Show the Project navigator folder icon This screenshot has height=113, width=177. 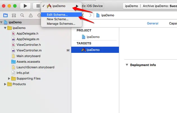tap(5, 15)
